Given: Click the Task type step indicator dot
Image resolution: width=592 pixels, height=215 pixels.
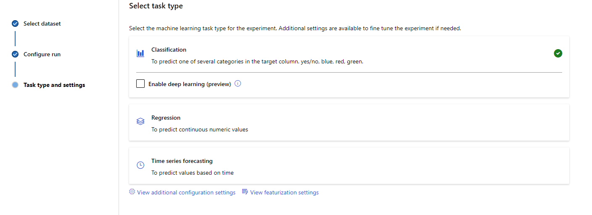Looking at the screenshot, I should tap(15, 85).
